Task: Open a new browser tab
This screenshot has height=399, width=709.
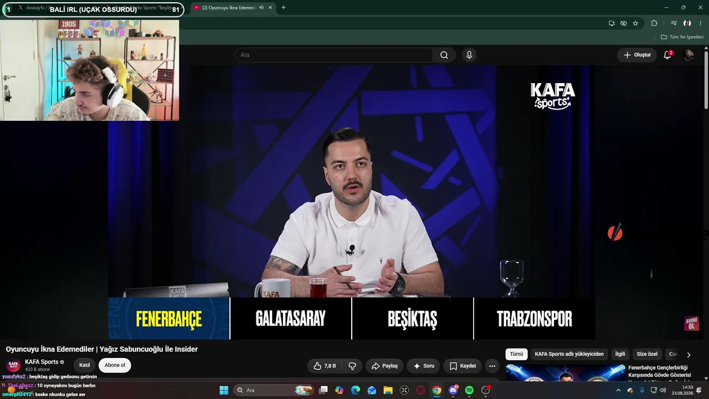Action: 284,8
